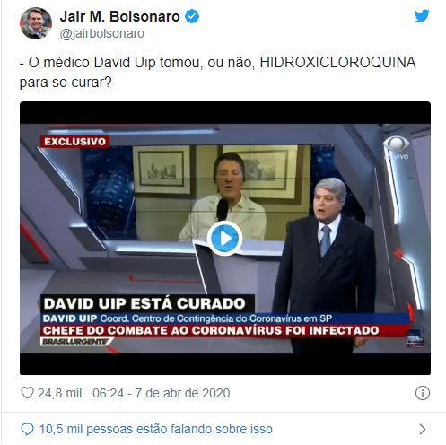
Task: Click the 'DAVID UIP ESTÁ CURADO' headline caption
Action: pos(146,303)
